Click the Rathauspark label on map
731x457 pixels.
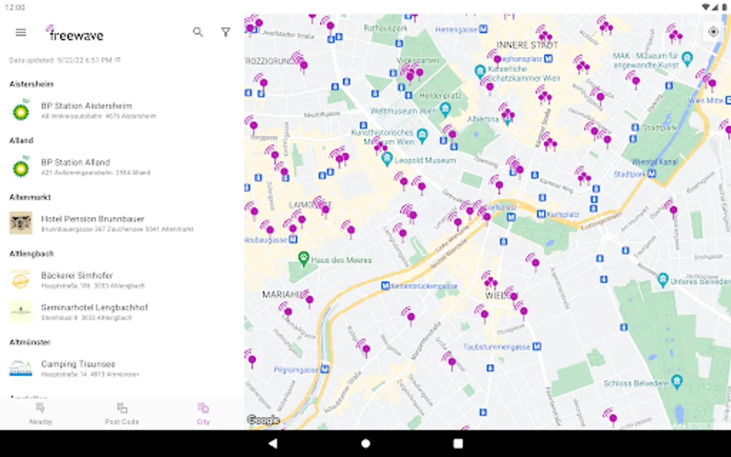[385, 28]
